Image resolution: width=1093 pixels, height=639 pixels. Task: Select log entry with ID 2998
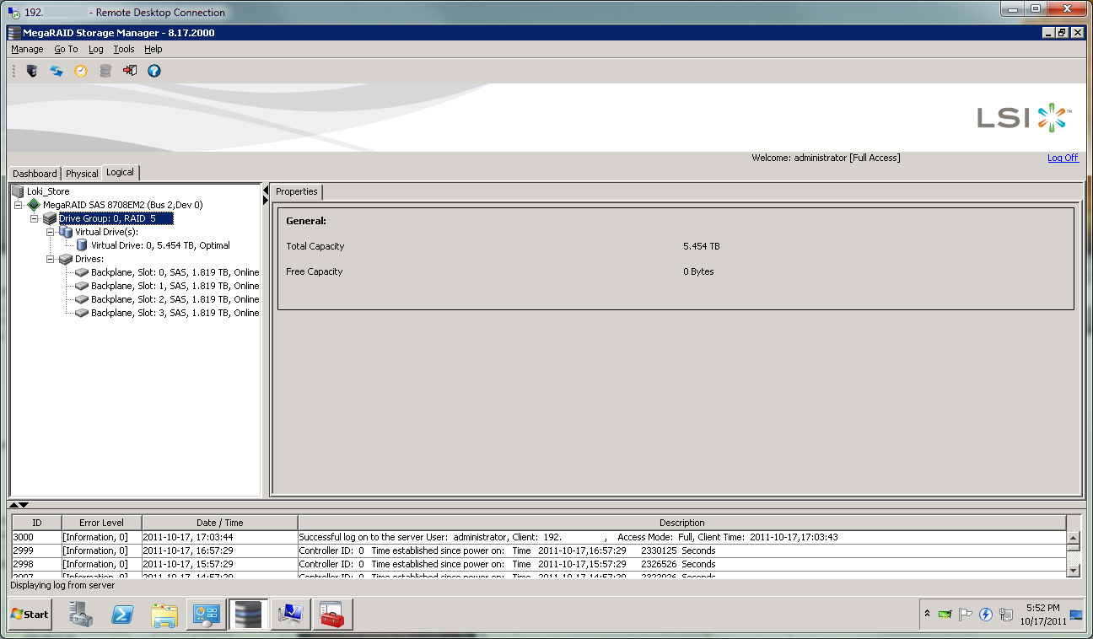coord(539,564)
